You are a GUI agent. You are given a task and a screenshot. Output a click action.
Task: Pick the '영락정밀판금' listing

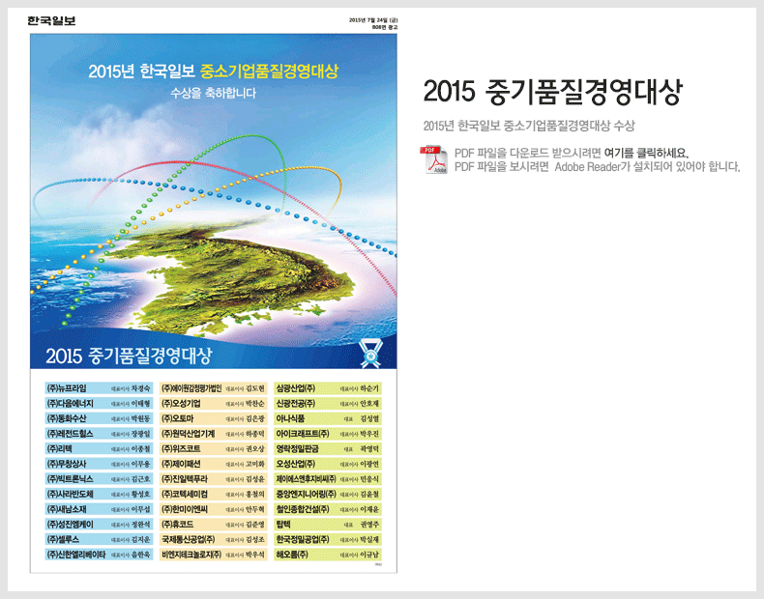click(x=328, y=448)
